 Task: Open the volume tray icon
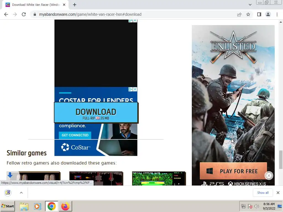(x=256, y=206)
